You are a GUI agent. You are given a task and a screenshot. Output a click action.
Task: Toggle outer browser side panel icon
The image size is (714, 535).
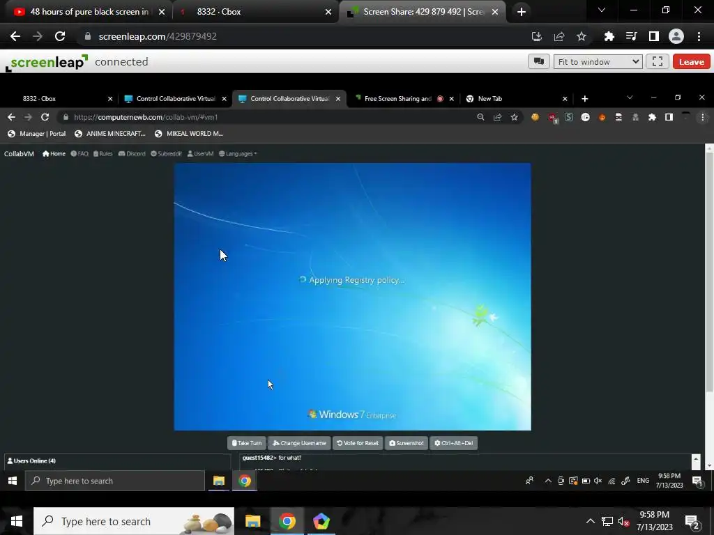[653, 36]
